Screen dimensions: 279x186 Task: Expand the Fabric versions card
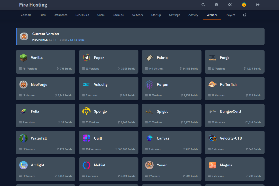(x=171, y=62)
